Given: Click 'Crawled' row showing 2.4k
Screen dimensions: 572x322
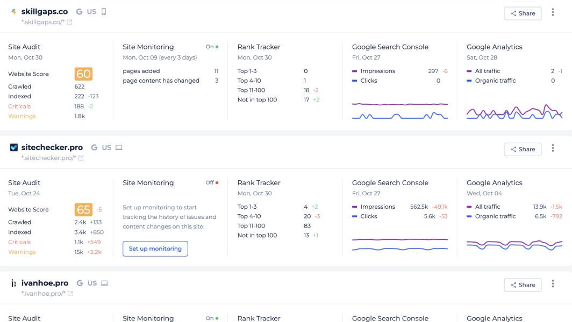Looking at the screenshot, I should coord(55,222).
